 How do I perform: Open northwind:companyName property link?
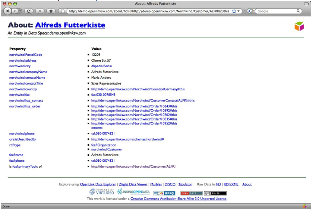(28, 72)
